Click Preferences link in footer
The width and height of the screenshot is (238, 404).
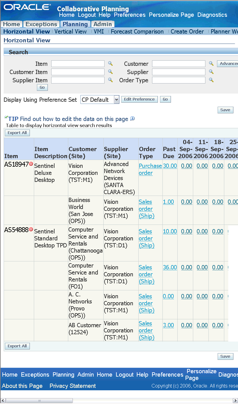[x=167, y=374]
